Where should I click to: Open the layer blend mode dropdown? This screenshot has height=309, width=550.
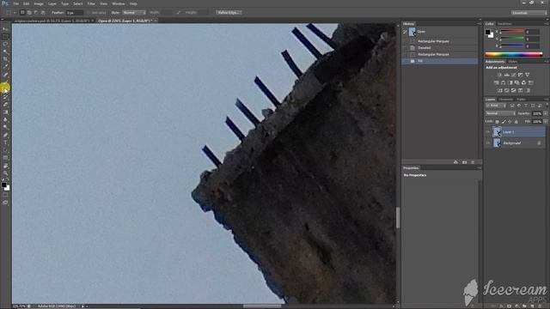click(x=500, y=113)
